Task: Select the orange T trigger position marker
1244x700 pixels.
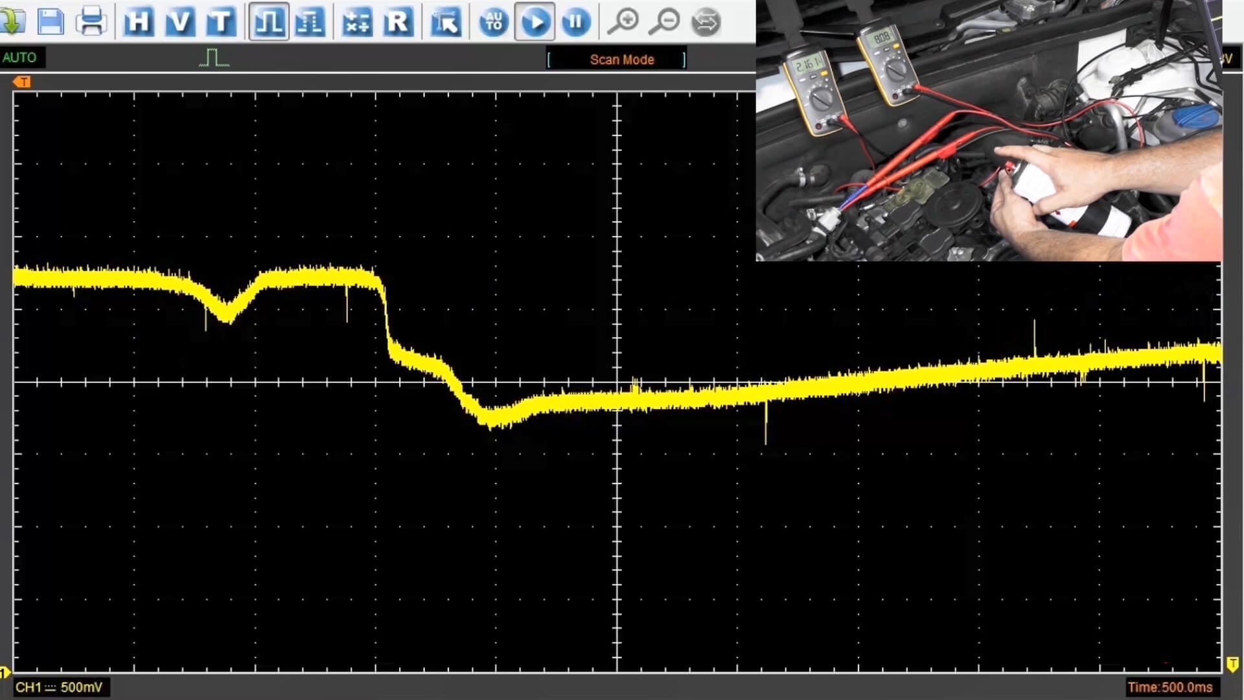Action: (x=21, y=82)
